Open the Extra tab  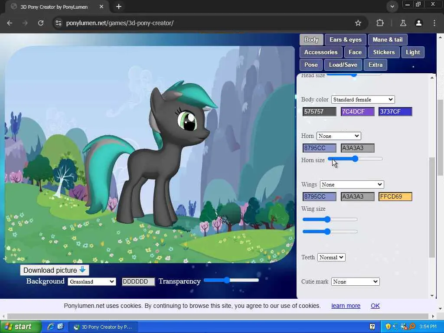coord(375,65)
